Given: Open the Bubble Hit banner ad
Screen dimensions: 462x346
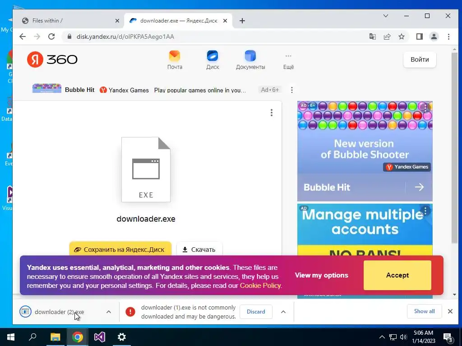Looking at the screenshot, I should 365,151.
